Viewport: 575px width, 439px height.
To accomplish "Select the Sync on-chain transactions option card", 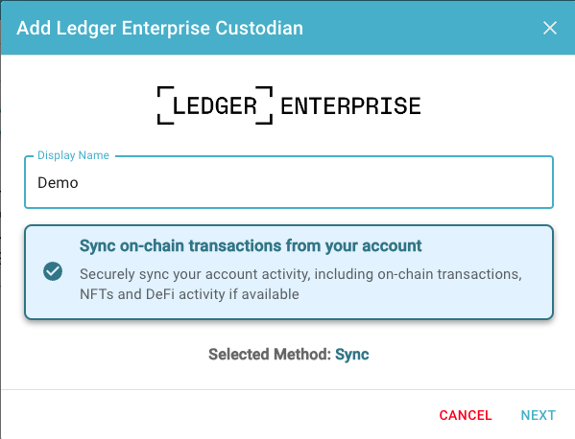I will pos(289,272).
